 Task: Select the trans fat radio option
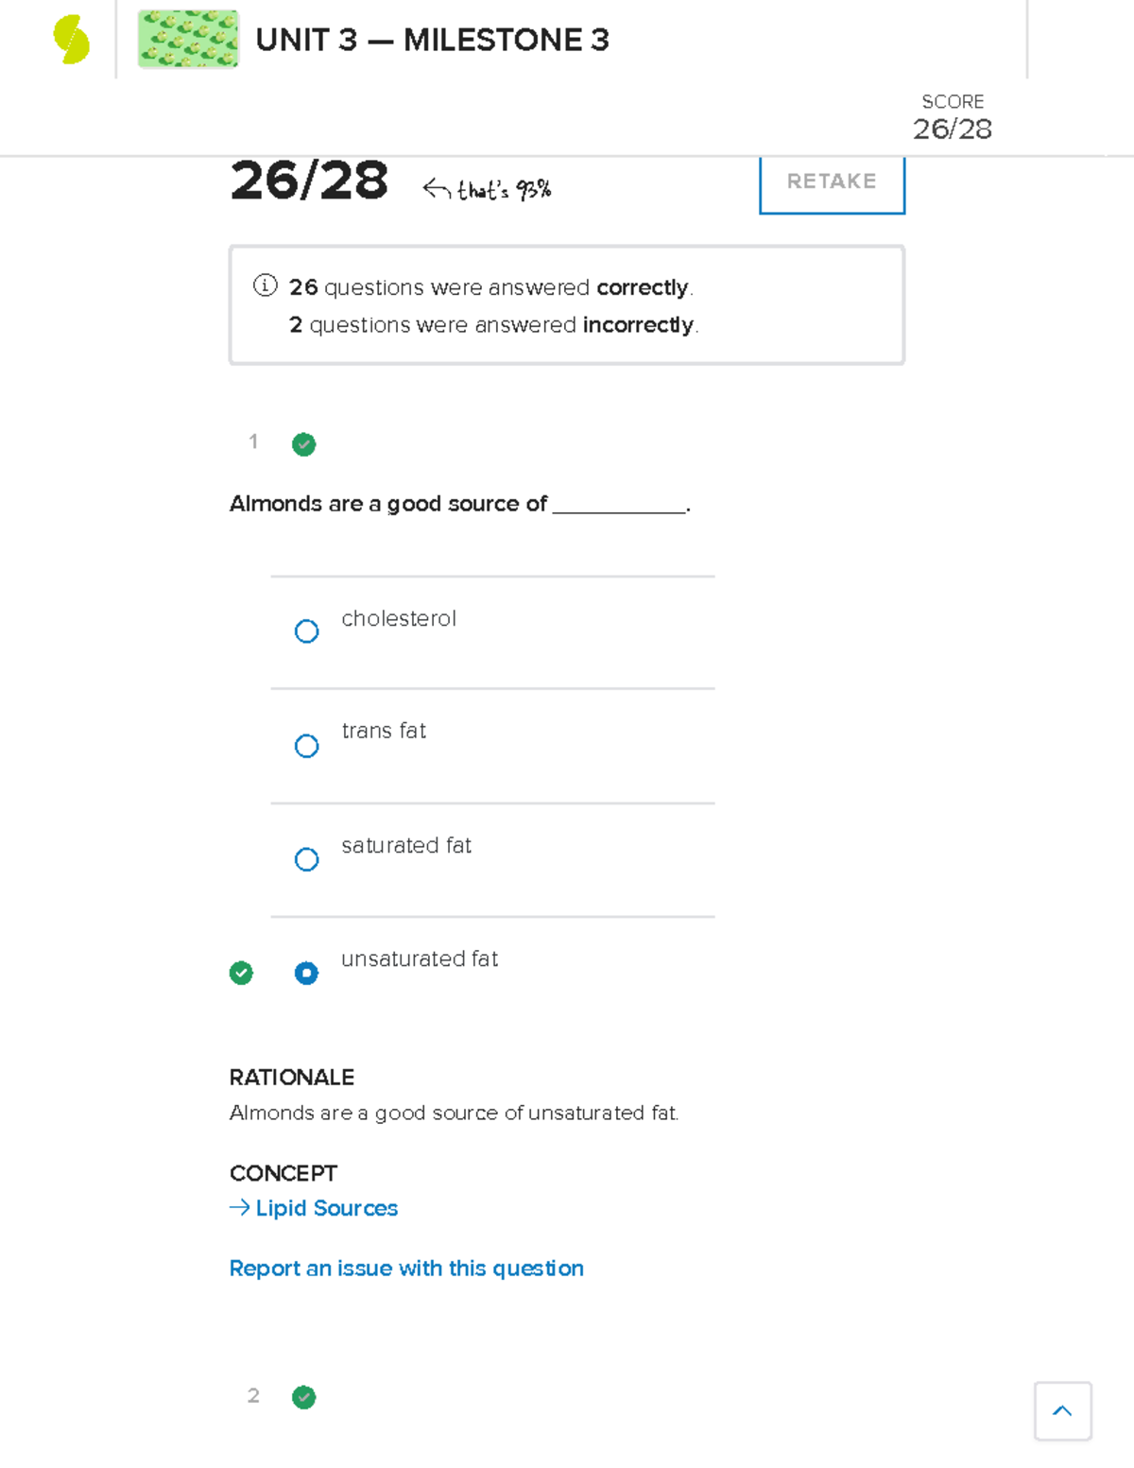pos(306,746)
